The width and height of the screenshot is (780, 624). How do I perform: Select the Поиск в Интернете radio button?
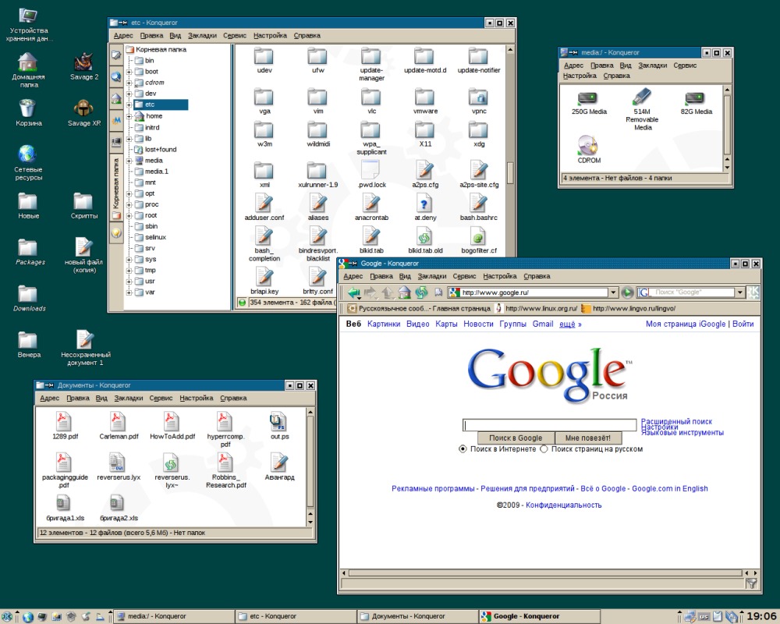pyautogui.click(x=463, y=448)
